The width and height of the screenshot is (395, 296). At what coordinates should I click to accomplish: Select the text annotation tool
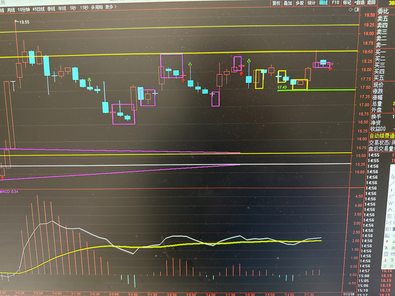point(386,248)
